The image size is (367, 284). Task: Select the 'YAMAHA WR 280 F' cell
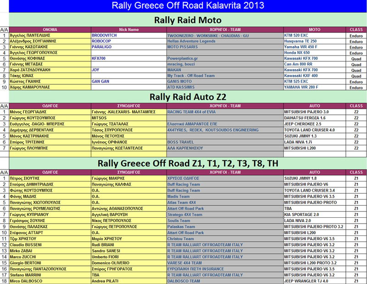[315, 87]
